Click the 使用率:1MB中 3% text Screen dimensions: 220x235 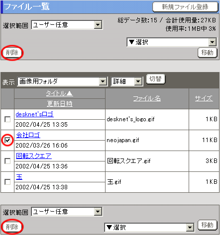[191, 29]
